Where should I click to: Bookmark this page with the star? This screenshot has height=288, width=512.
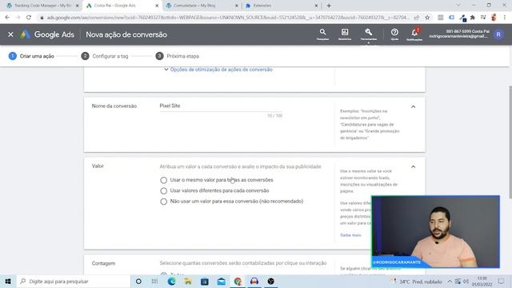click(x=427, y=18)
